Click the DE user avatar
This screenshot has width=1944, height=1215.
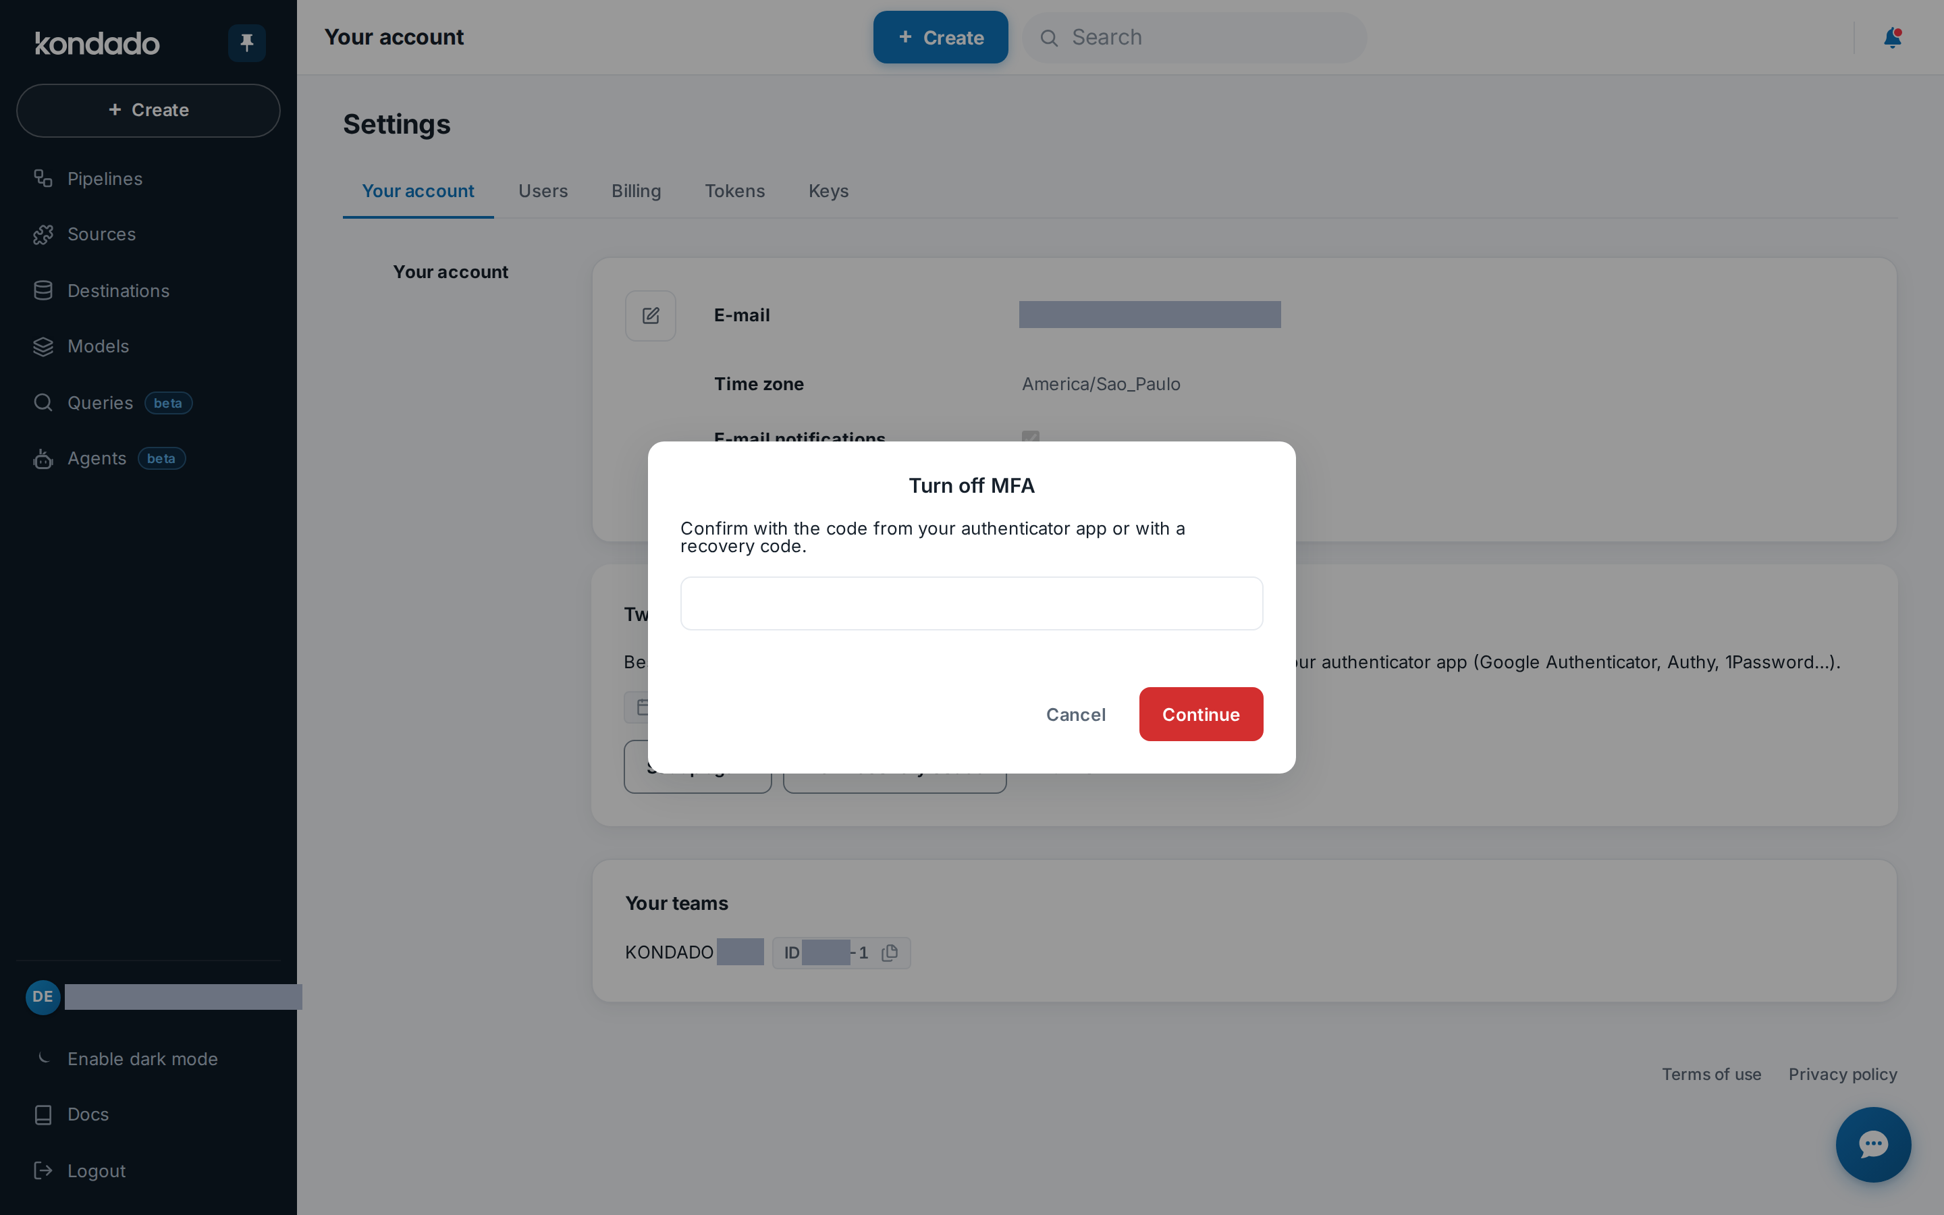pyautogui.click(x=43, y=996)
